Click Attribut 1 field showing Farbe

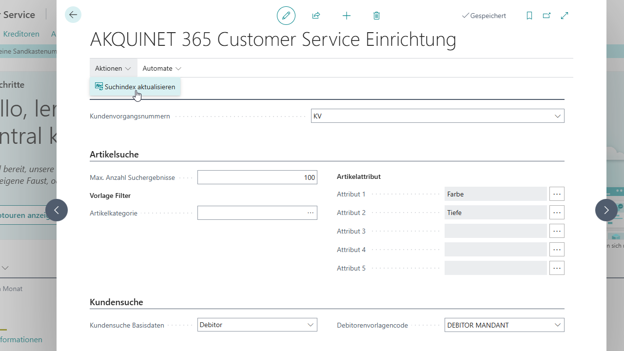coord(496,194)
